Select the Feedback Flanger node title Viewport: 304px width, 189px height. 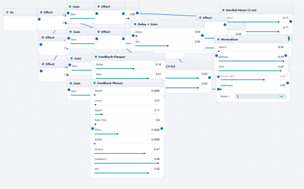point(112,57)
